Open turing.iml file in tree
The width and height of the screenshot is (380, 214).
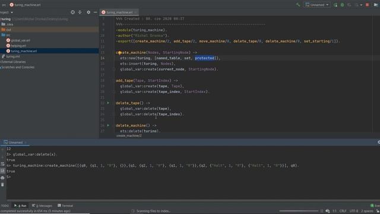11,56
